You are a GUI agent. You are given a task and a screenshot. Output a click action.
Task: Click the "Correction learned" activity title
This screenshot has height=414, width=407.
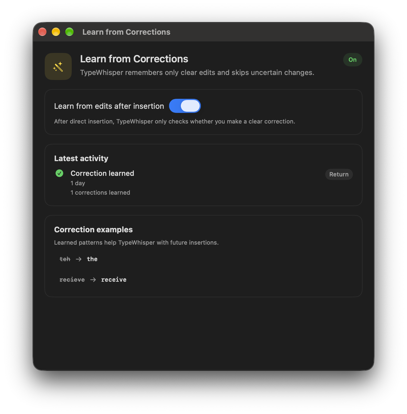pos(102,173)
